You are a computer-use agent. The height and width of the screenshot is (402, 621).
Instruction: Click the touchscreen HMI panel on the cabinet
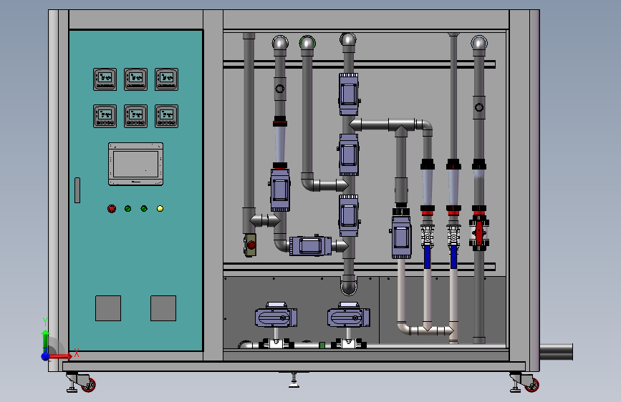pos(136,164)
